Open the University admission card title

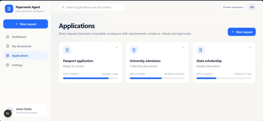pyautogui.click(x=145, y=61)
